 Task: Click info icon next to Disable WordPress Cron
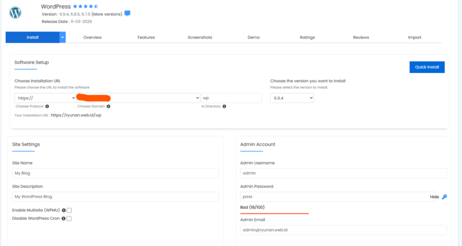[63, 219]
